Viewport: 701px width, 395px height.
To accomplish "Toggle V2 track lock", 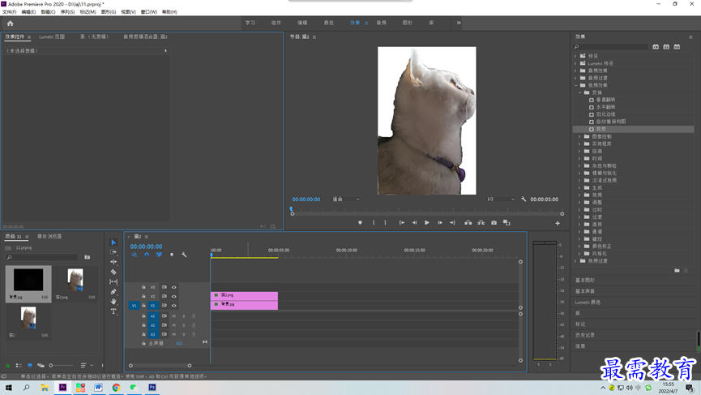I will 143,296.
